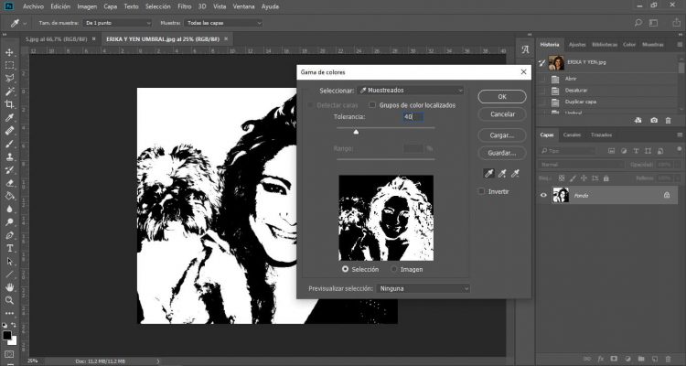This screenshot has width=686, height=366.
Task: Click the eyedropper sampler in Gama de colores
Action: tap(488, 174)
